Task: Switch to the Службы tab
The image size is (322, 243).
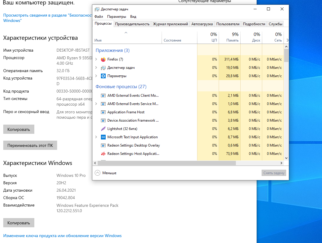Action: point(275,24)
